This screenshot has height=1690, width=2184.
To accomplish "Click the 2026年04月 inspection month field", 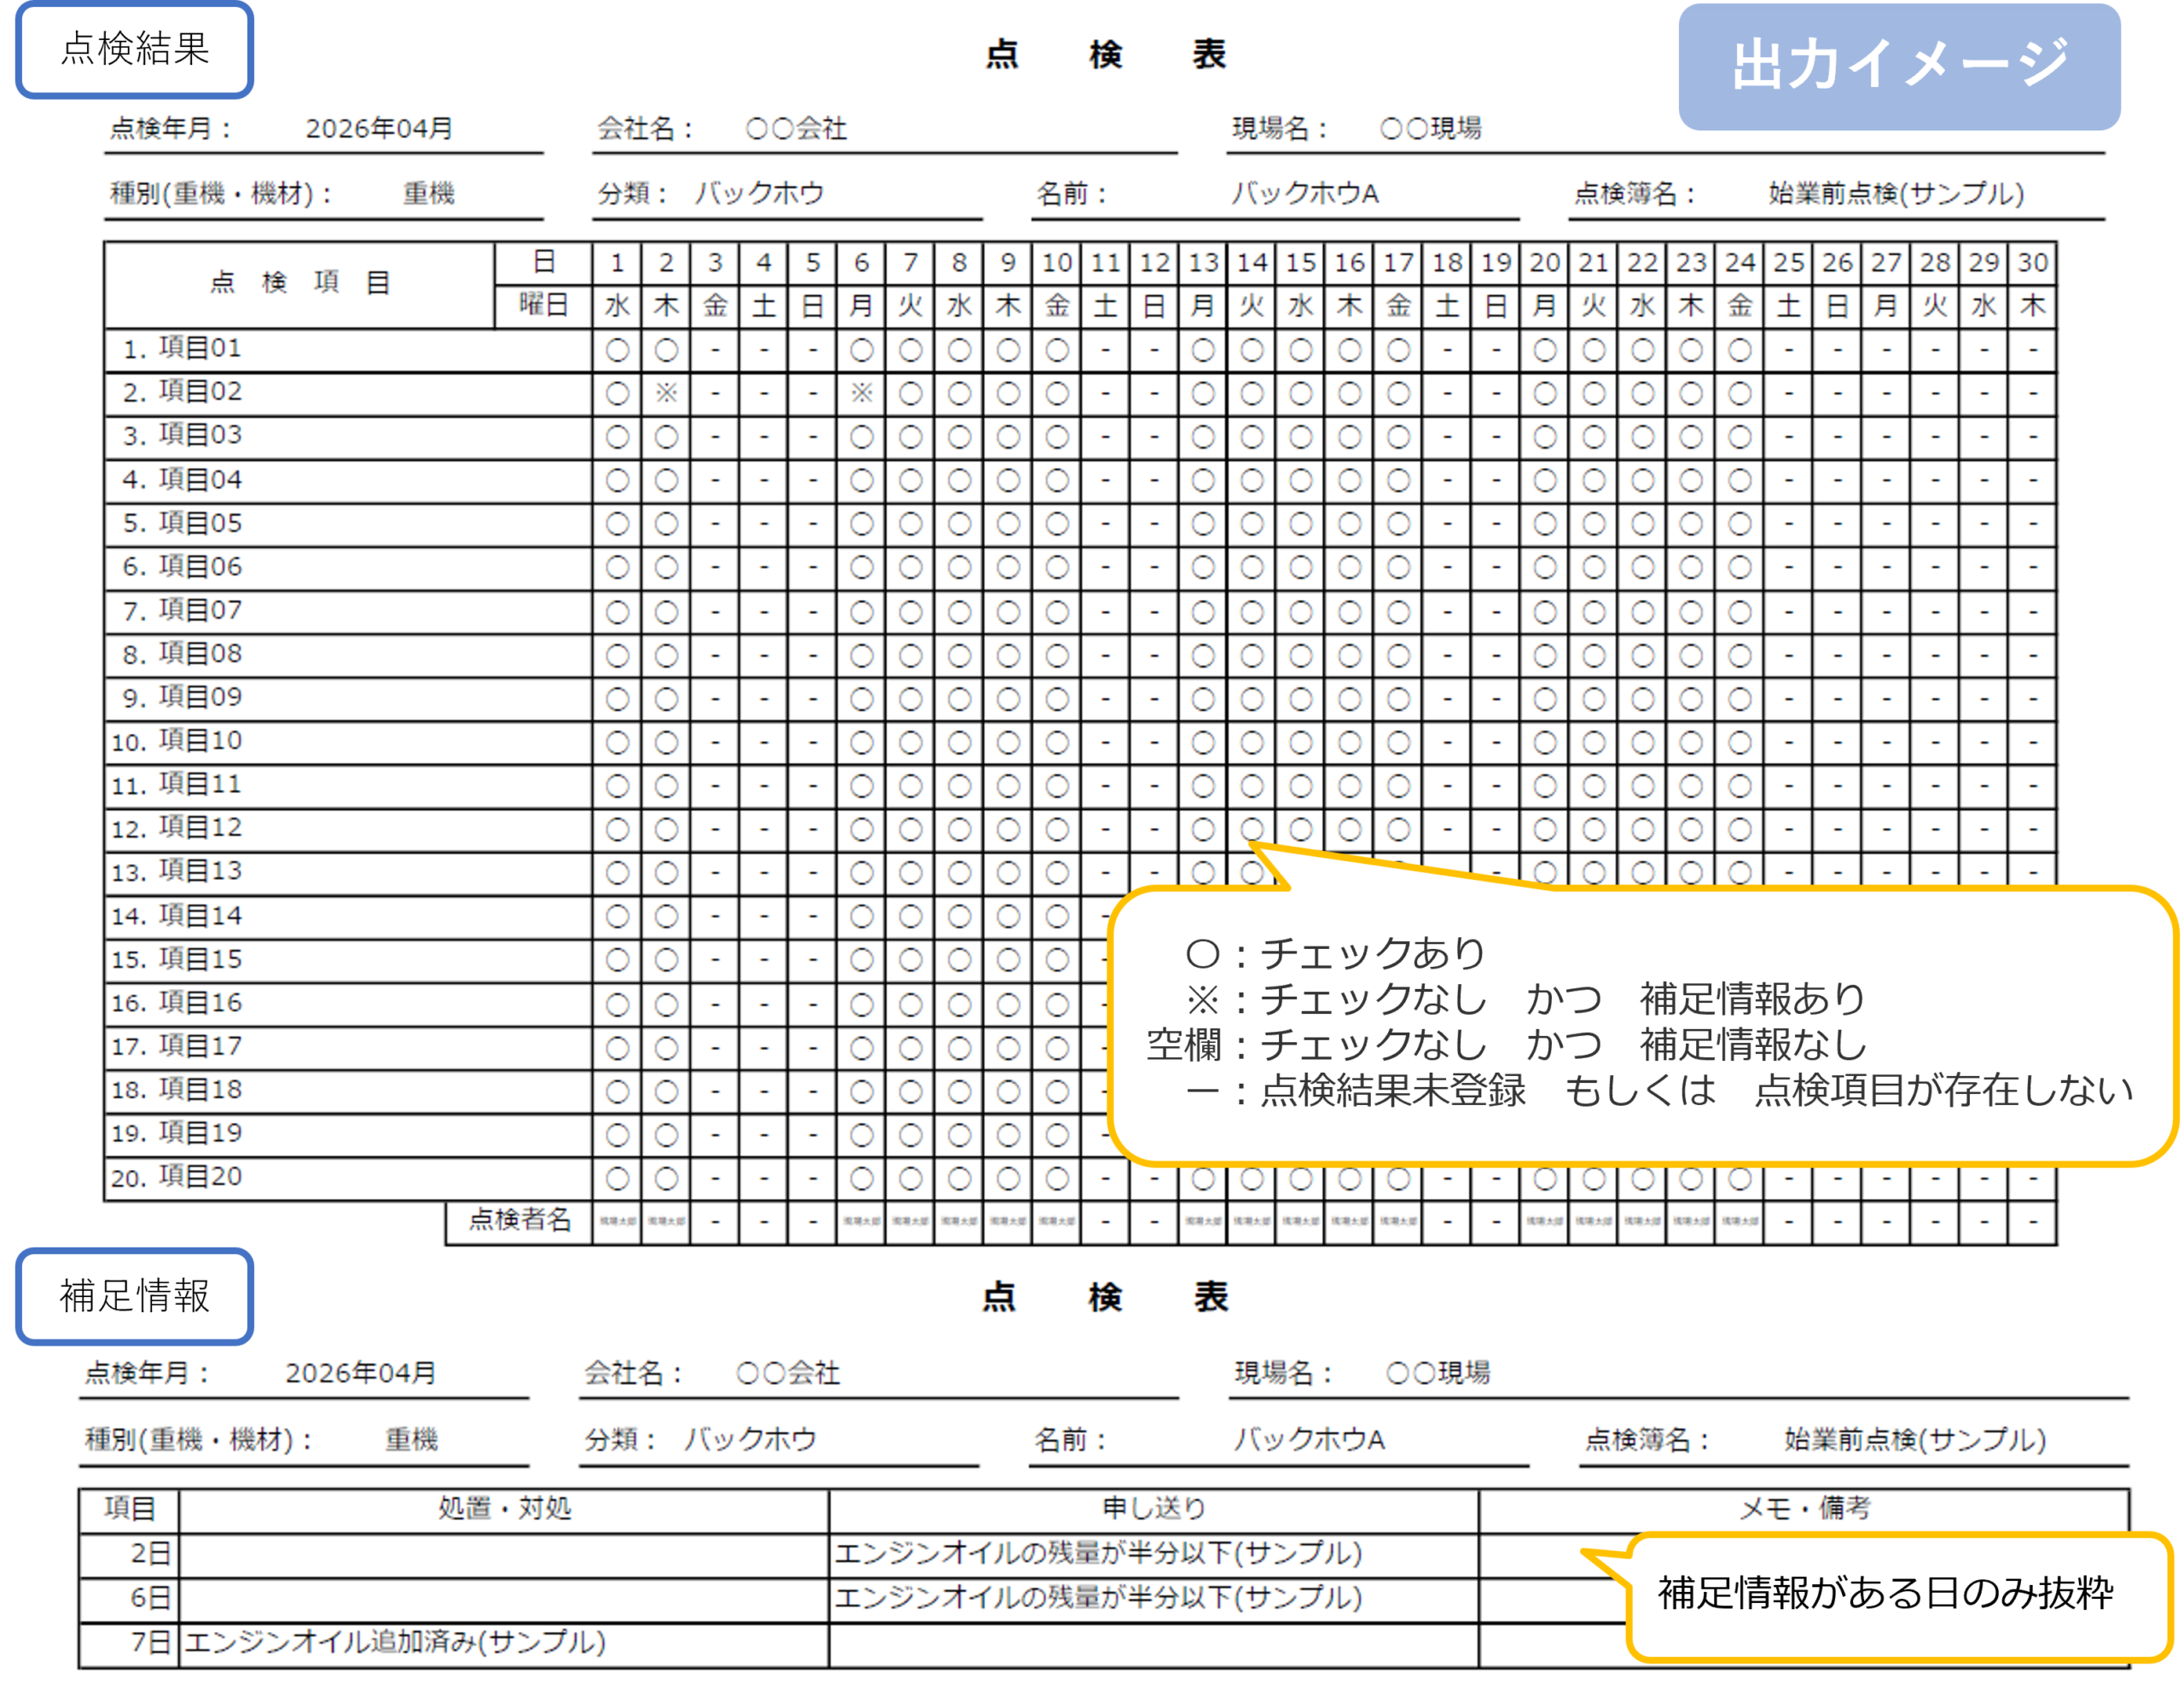I will coord(379,129).
